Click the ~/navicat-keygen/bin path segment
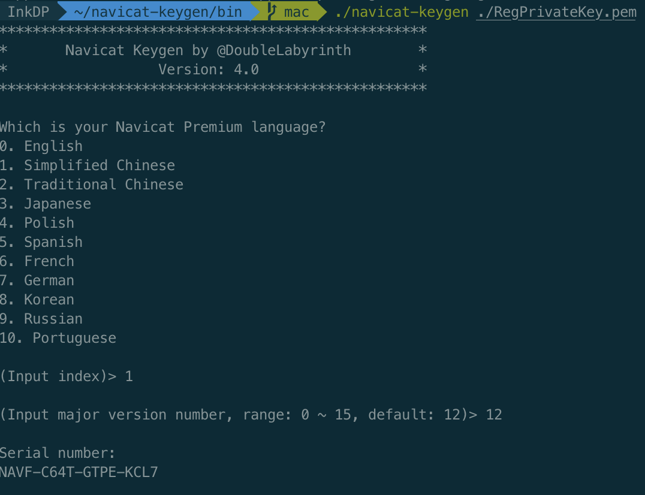 pyautogui.click(x=158, y=11)
